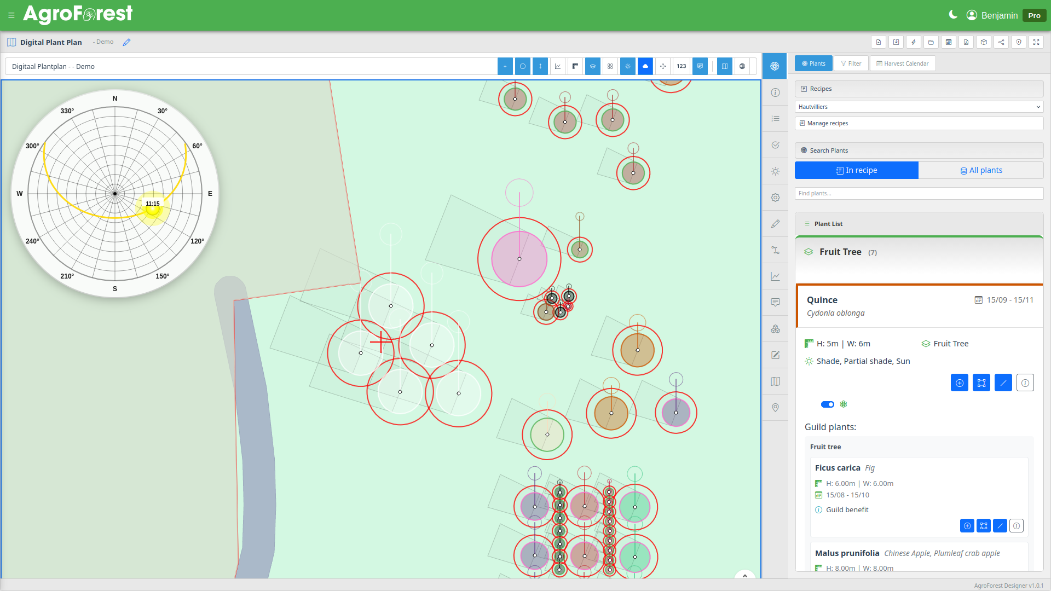This screenshot has width=1051, height=591.
Task: Open the Harvest Calendar tab
Action: [x=902, y=63]
